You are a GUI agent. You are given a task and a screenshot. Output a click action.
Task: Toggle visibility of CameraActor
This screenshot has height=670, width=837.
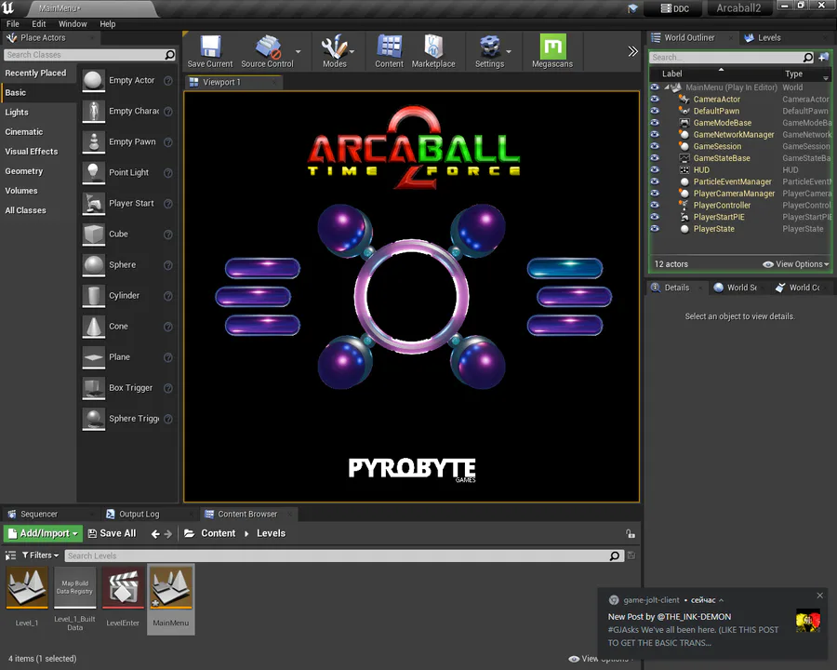coord(655,99)
